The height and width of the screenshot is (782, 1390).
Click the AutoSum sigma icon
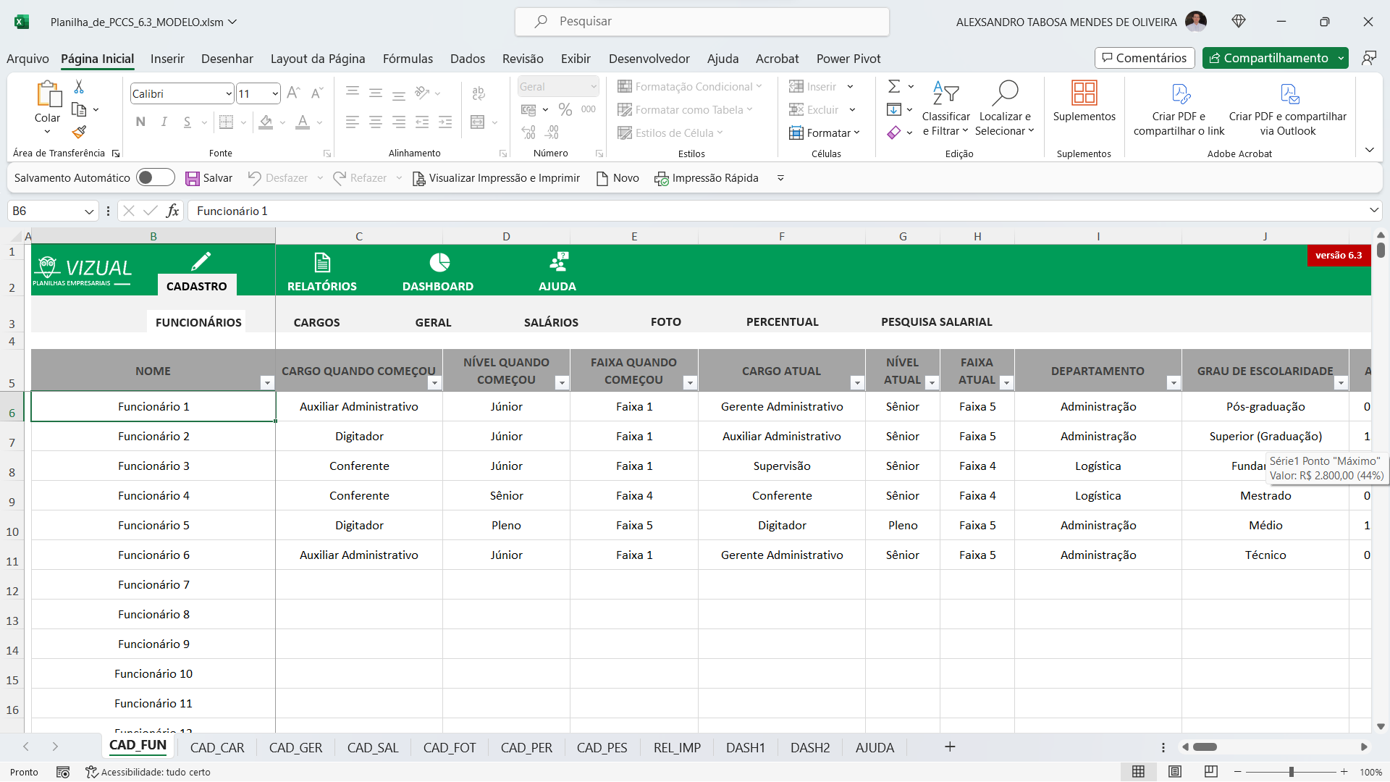[x=894, y=87]
